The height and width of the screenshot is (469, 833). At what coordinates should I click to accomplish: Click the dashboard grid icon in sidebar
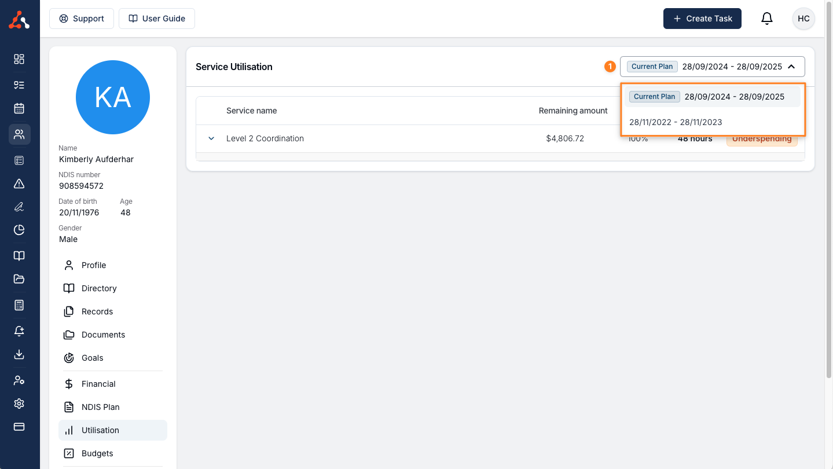point(19,59)
